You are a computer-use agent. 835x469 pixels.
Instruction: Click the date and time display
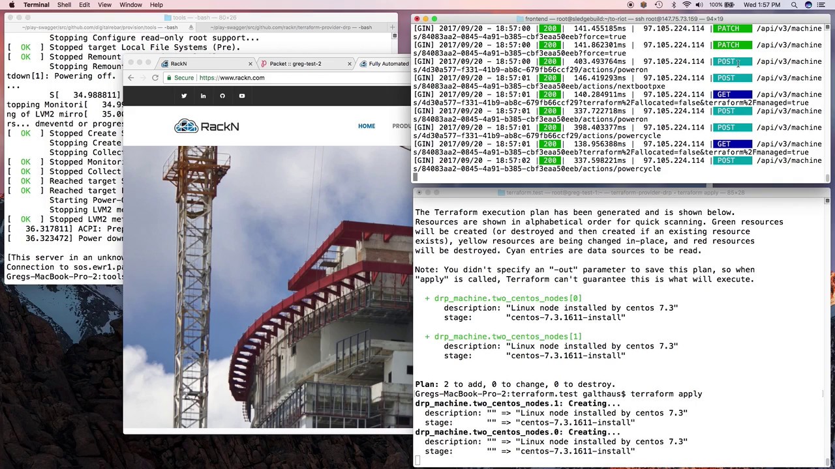tap(762, 5)
